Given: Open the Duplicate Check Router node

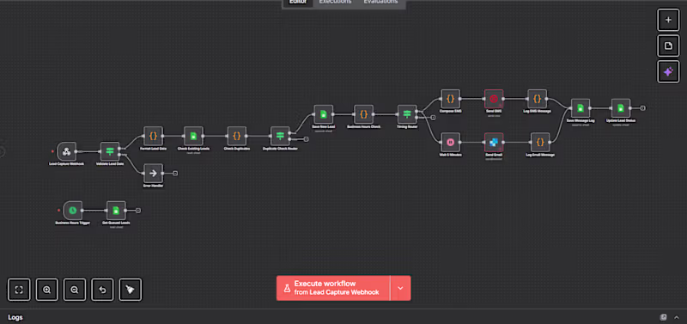Looking at the screenshot, I should click(x=280, y=136).
